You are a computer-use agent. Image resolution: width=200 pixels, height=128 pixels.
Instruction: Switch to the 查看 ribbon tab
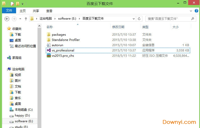[49, 11]
